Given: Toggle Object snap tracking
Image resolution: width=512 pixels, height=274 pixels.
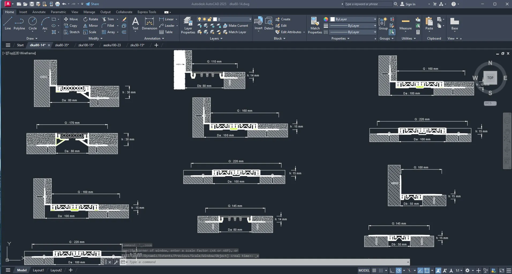Looking at the screenshot, I should [420, 270].
